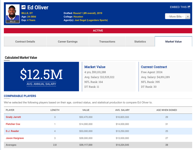Switch to the Contract Details tab
194x150 pixels.
25,42
